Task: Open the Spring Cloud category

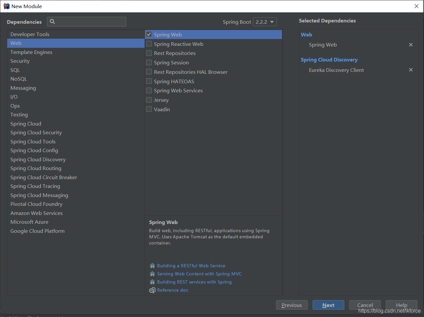Action: (76, 124)
